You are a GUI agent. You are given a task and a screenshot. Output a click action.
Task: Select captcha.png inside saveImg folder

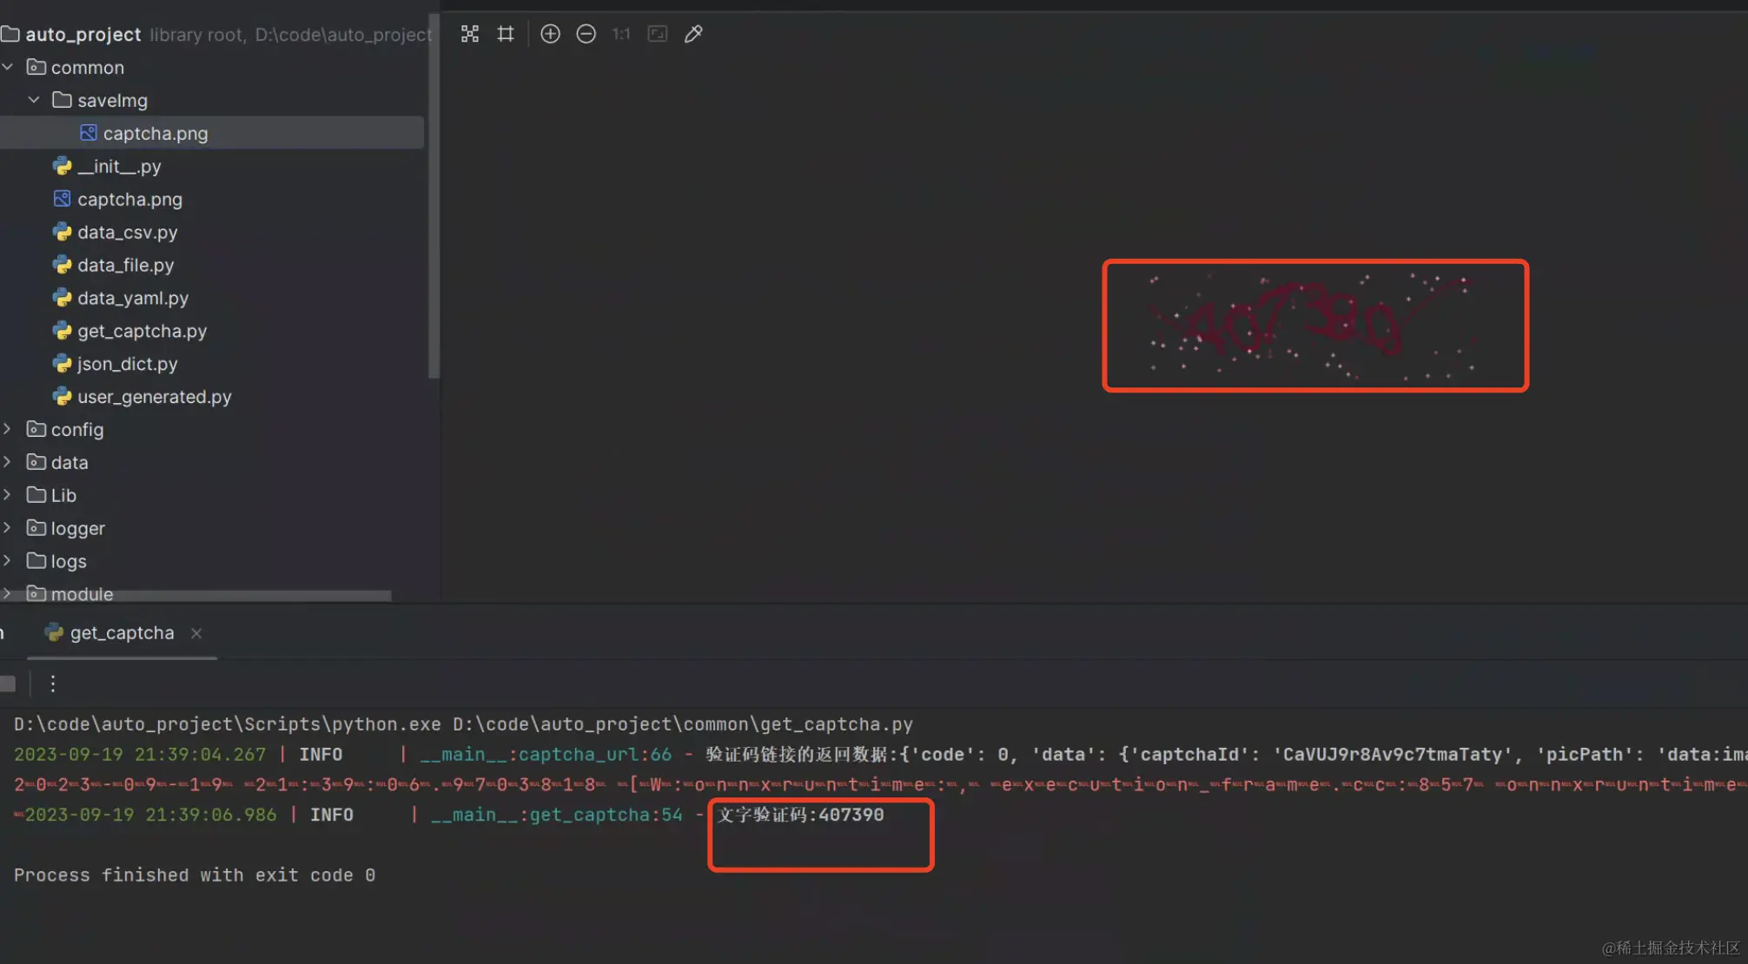[155, 133]
